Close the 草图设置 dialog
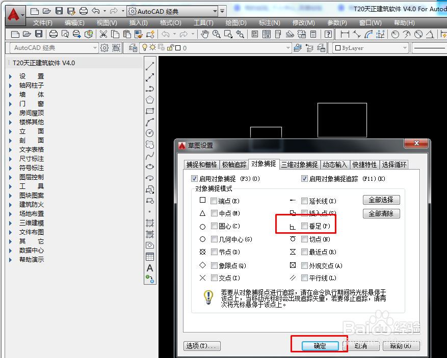The image size is (447, 358). [x=416, y=143]
